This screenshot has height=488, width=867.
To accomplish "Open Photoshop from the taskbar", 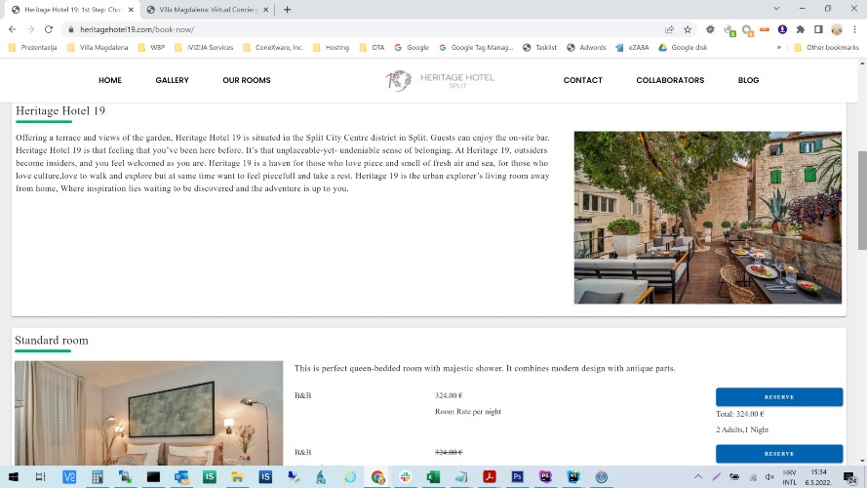I will (517, 477).
